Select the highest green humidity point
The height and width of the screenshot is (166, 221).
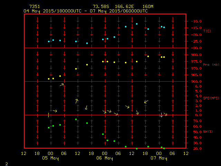click(76, 119)
